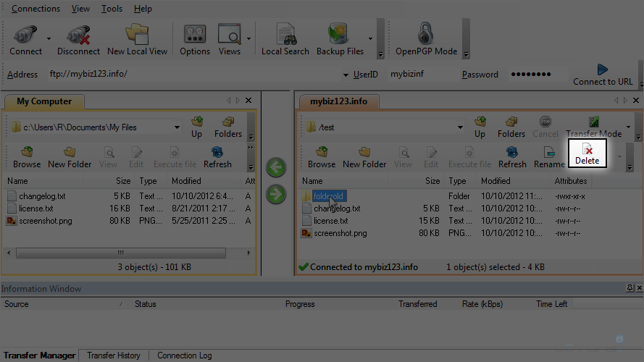Click the Address input field
The height and width of the screenshot is (362, 644).
[x=192, y=74]
